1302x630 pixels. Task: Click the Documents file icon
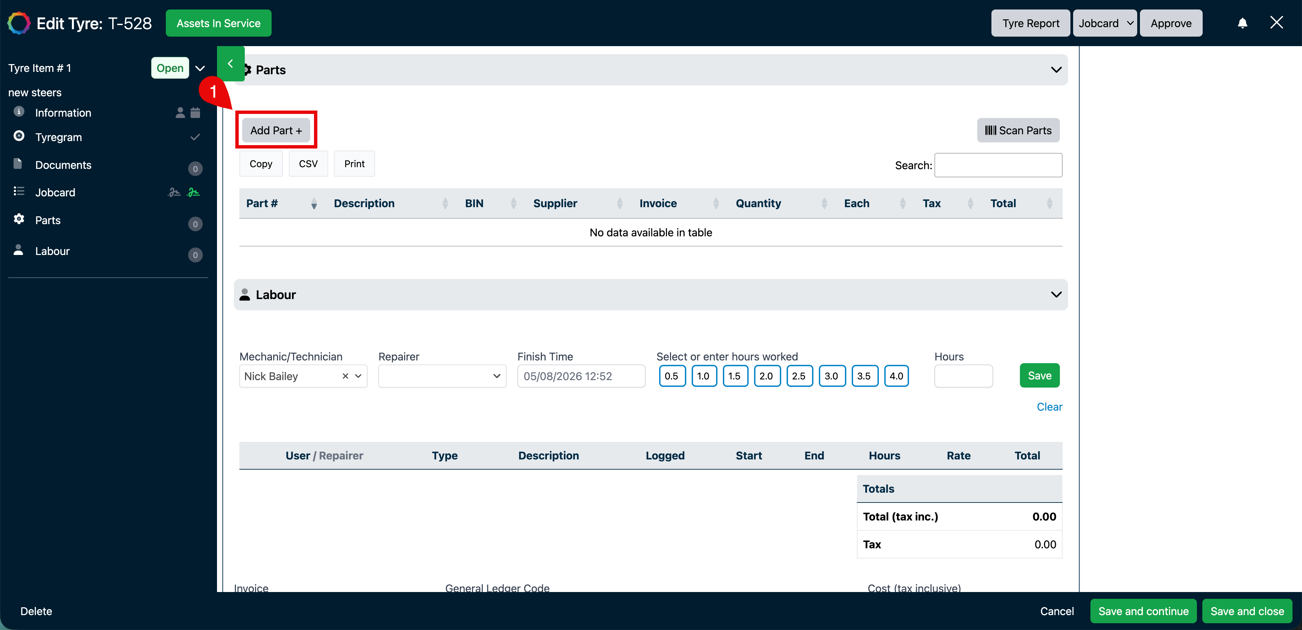[18, 163]
